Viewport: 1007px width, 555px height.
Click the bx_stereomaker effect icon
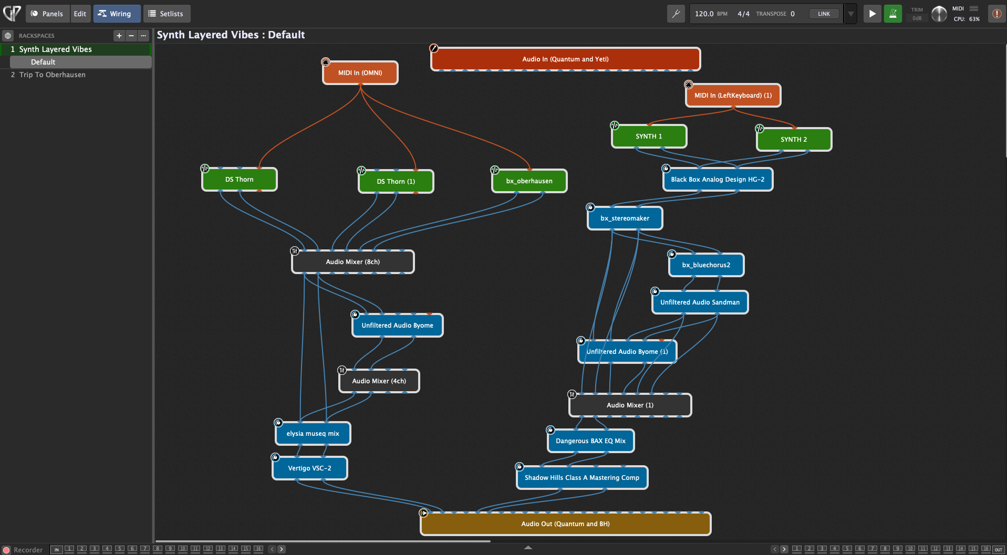[590, 207]
